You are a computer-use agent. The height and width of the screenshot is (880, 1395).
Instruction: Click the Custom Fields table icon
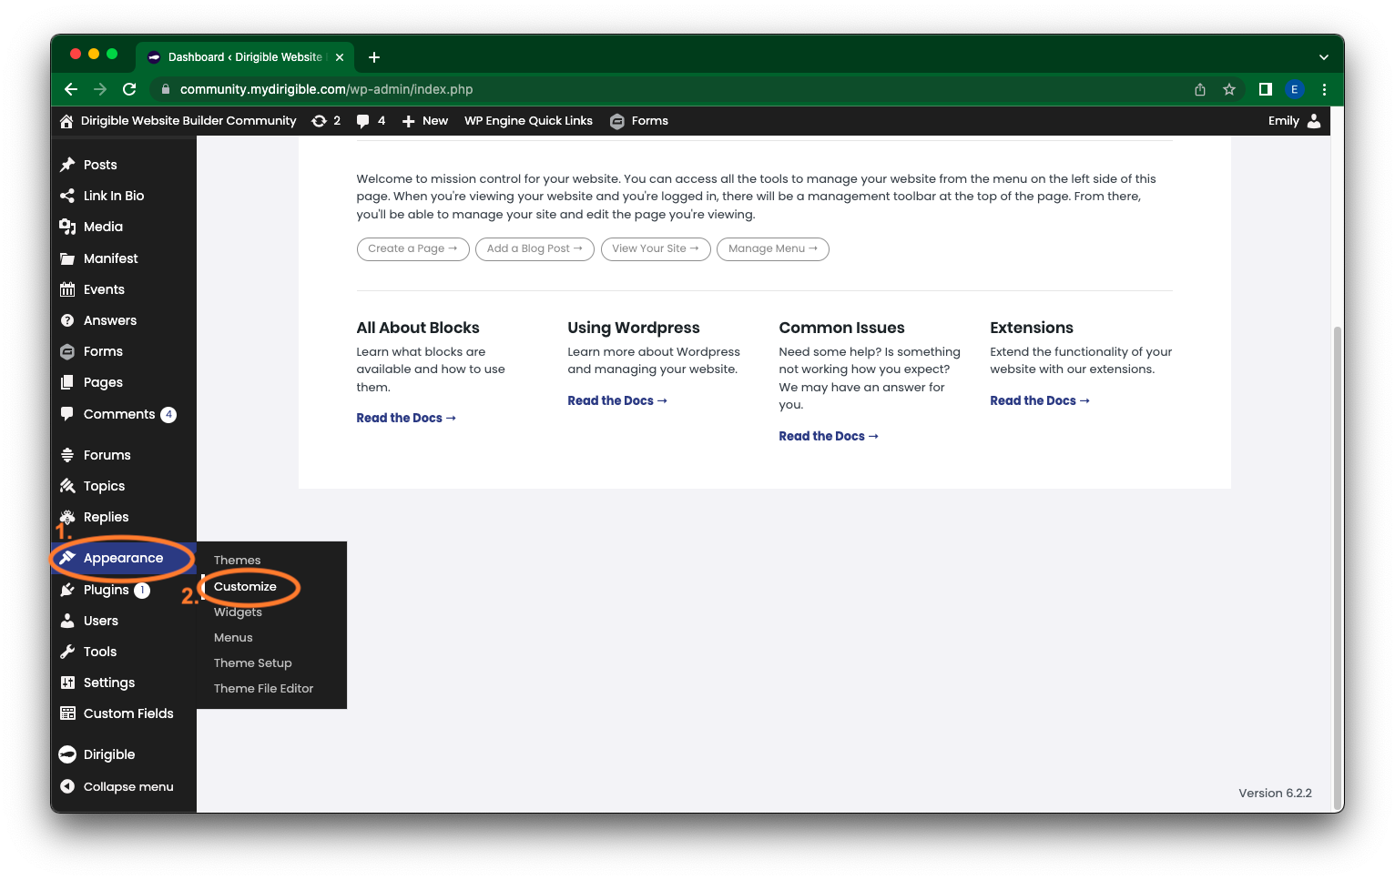click(67, 713)
